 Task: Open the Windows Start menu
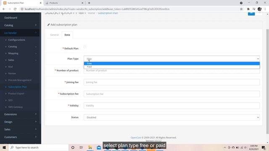pyautogui.click(x=4, y=147)
